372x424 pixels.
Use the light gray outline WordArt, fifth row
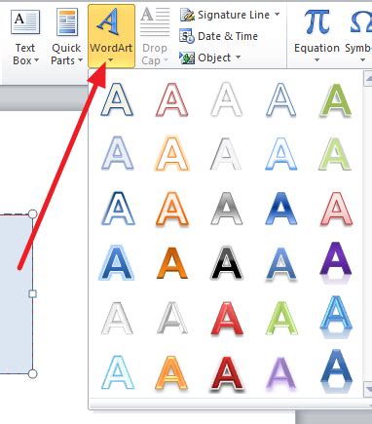pos(117,318)
